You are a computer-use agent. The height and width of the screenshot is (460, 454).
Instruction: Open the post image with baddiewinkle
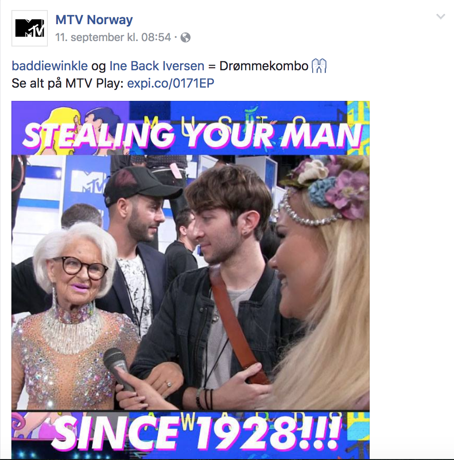click(x=191, y=280)
